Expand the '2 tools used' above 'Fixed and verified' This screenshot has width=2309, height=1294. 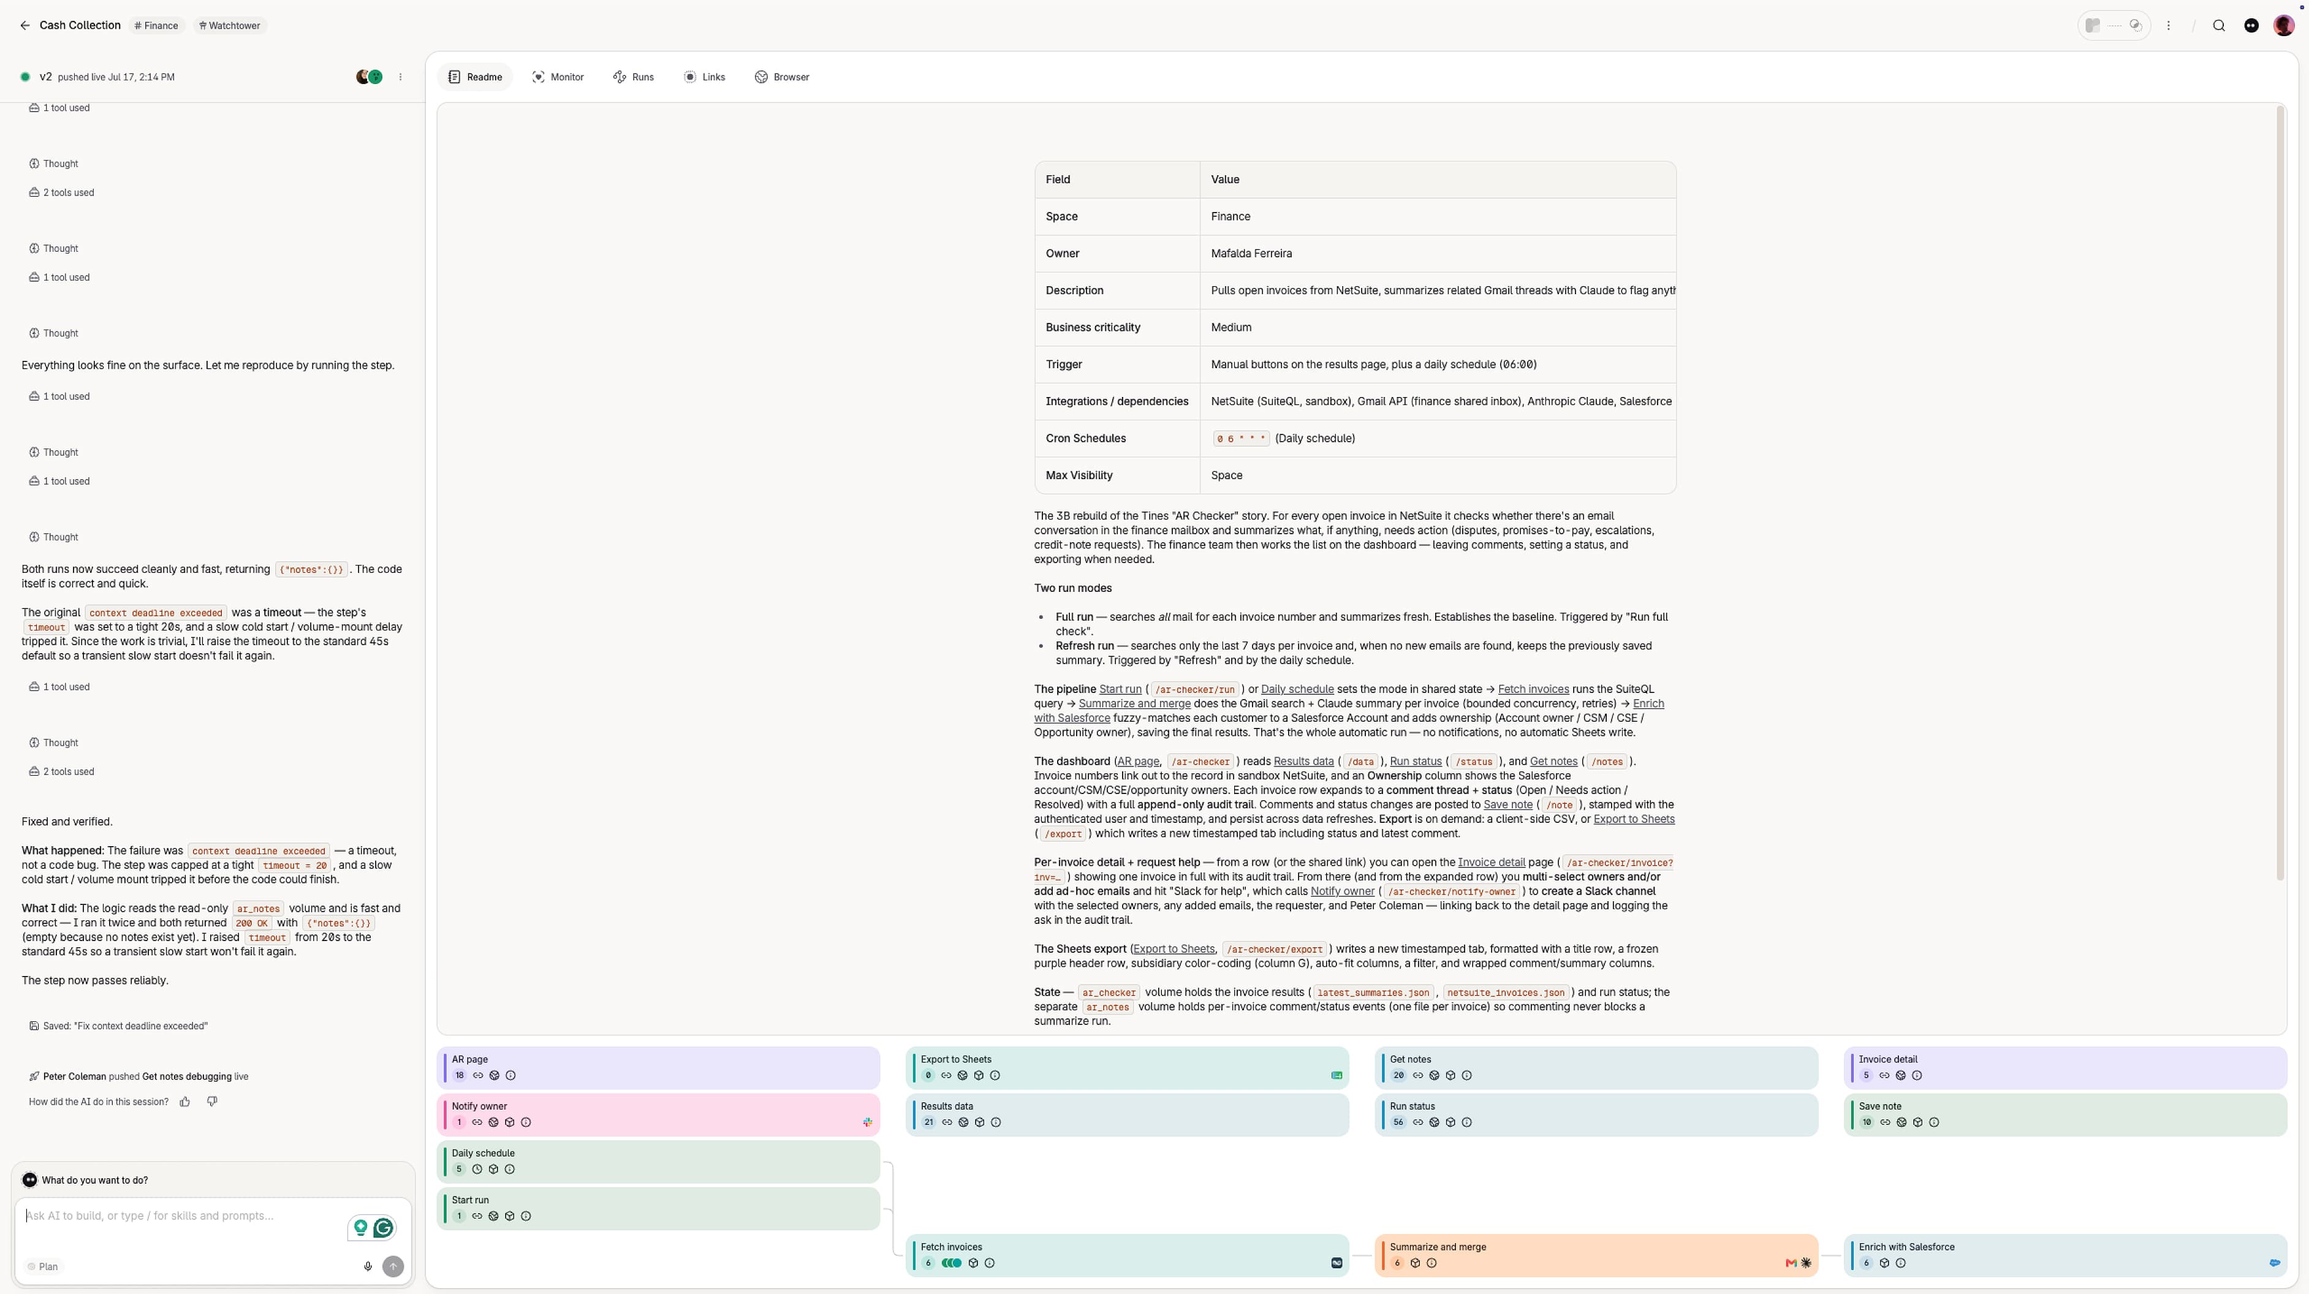62,771
